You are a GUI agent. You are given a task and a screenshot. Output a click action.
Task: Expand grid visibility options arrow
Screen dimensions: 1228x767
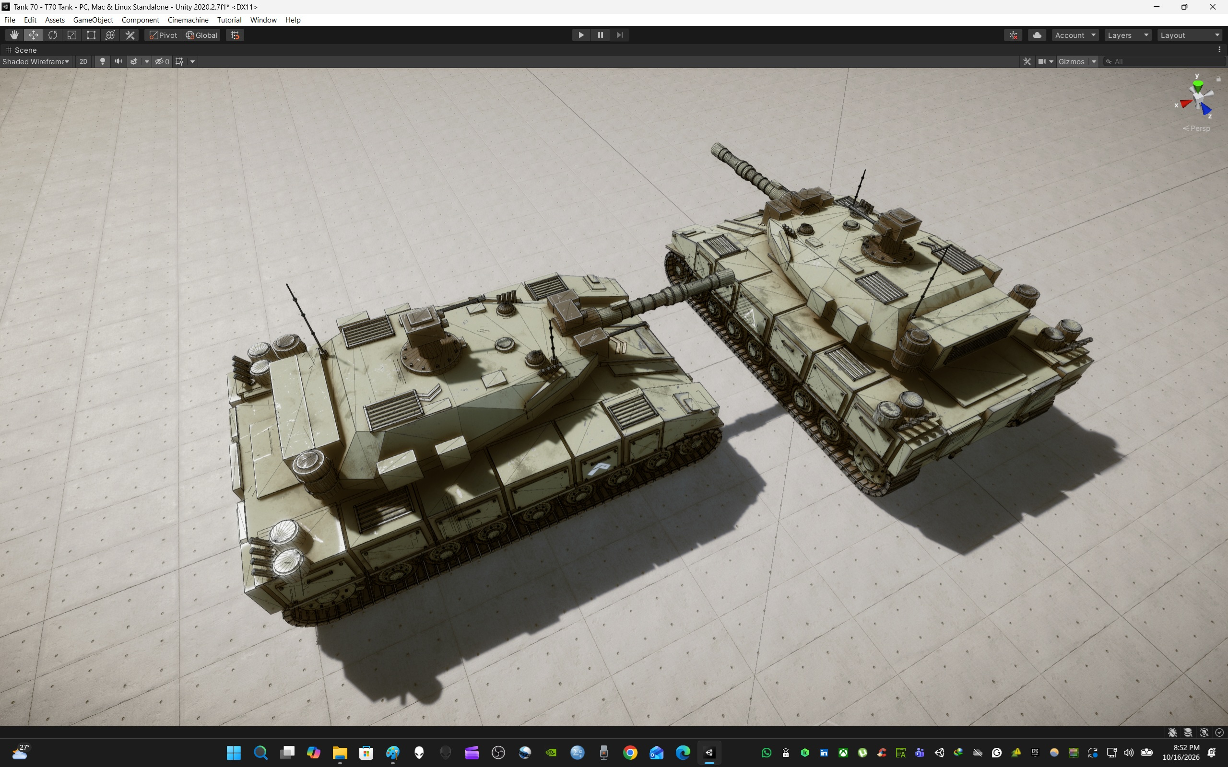click(x=192, y=61)
